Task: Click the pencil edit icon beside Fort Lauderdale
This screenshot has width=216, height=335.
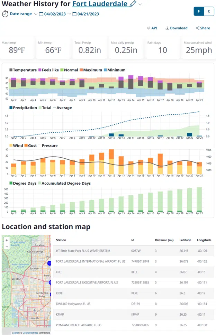Action: pyautogui.click(x=133, y=4)
